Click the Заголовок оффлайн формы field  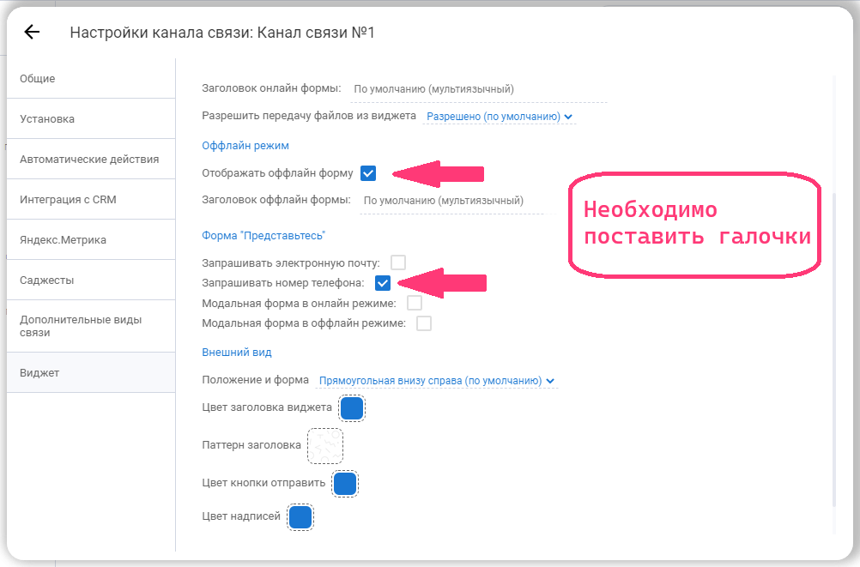[451, 201]
